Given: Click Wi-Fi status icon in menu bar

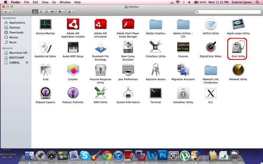Looking at the screenshot, I should click(x=178, y=2).
